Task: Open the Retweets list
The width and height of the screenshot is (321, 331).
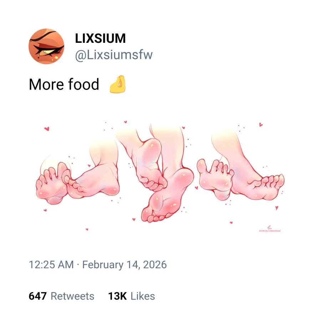Action: click(x=72, y=296)
